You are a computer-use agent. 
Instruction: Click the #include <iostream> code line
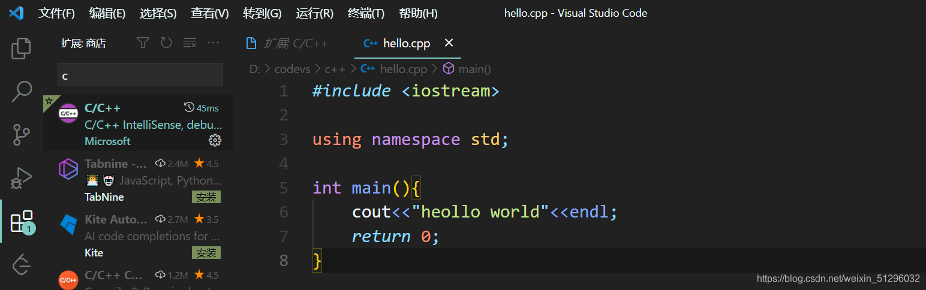[405, 91]
